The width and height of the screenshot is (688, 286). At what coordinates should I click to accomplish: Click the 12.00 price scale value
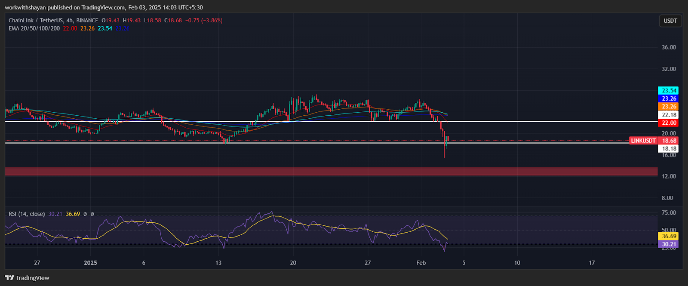click(669, 176)
